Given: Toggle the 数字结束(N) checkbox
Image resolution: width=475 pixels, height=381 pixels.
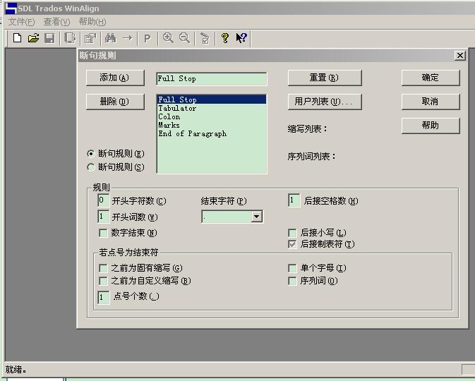Looking at the screenshot, I should coord(103,234).
